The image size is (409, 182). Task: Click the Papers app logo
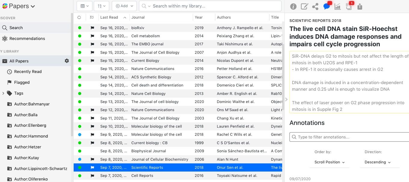tap(5, 6)
